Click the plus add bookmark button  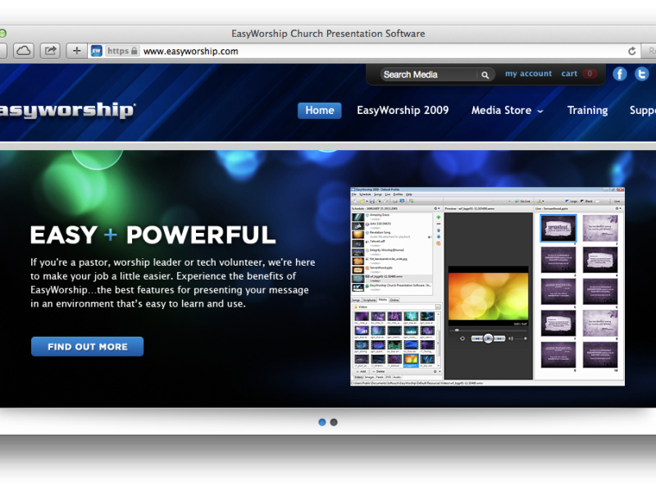[76, 51]
